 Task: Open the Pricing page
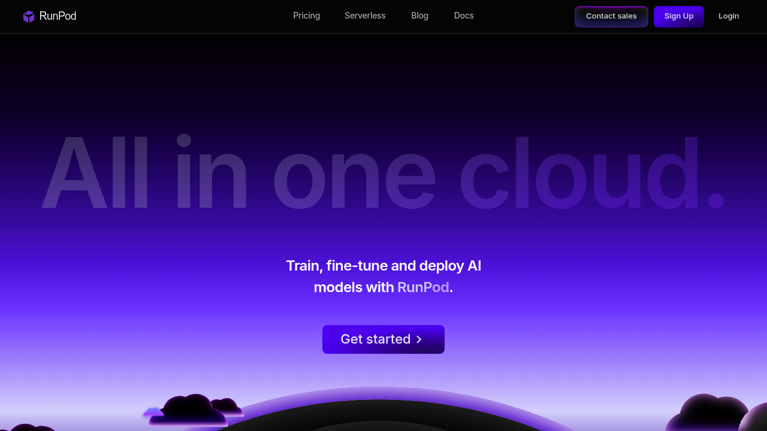point(306,16)
